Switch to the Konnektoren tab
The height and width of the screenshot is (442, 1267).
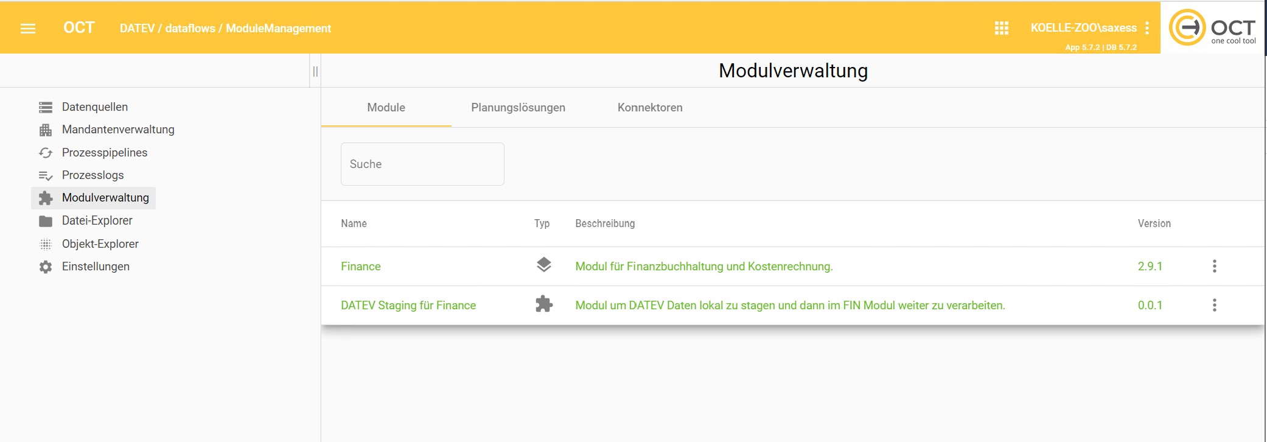coord(649,108)
